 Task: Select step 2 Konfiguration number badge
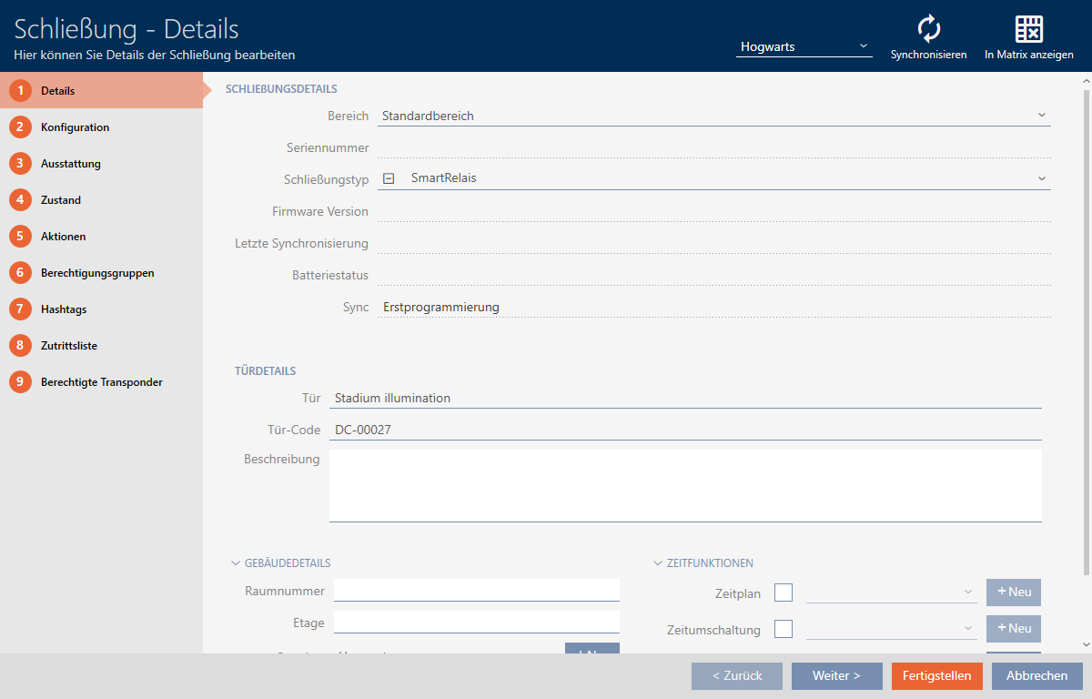point(20,127)
